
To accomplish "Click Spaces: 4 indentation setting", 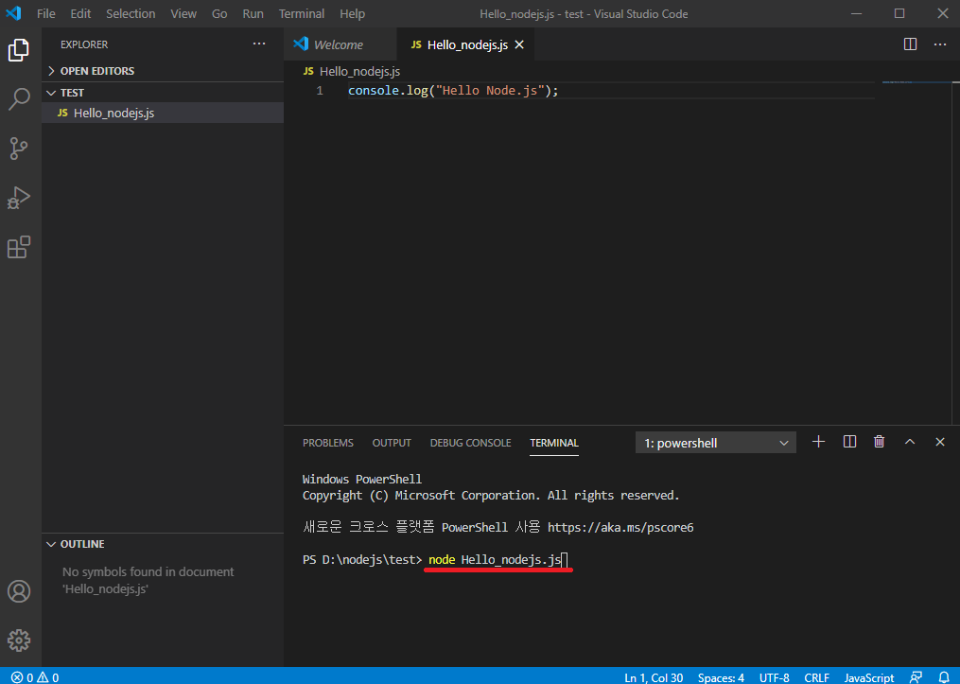I will (x=721, y=677).
